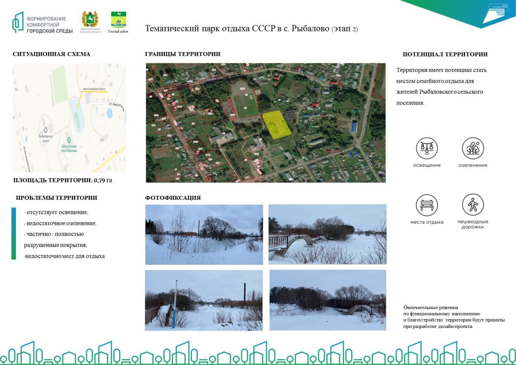This screenshot has height=365, width=516.
Task: Open the satellite territory boundaries image
Action: tap(266, 123)
